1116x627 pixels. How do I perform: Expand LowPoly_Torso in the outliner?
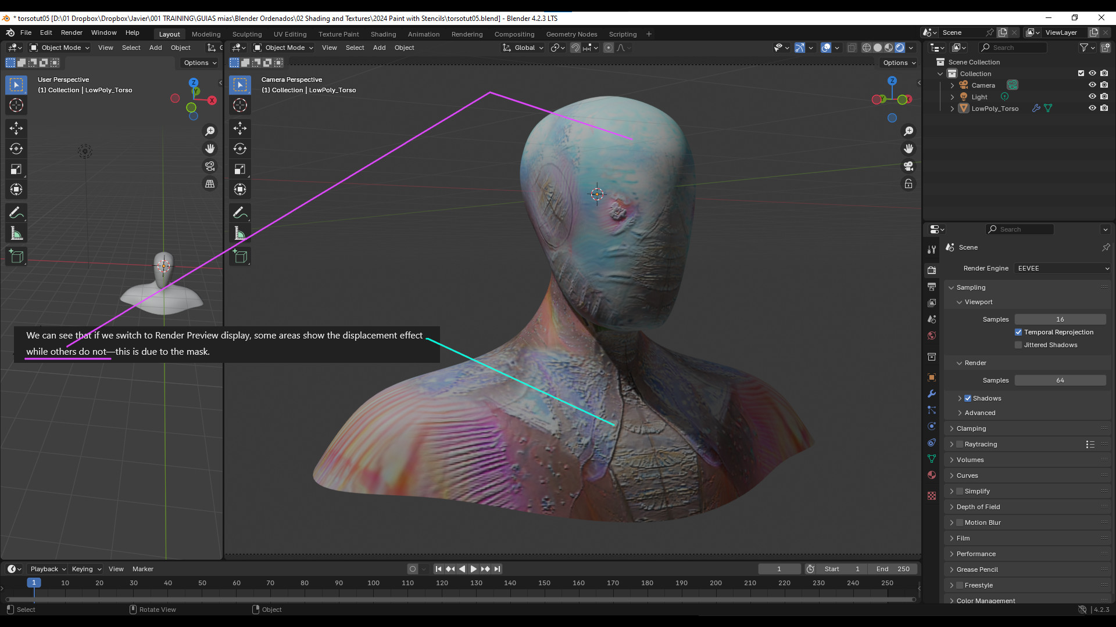pyautogui.click(x=952, y=109)
